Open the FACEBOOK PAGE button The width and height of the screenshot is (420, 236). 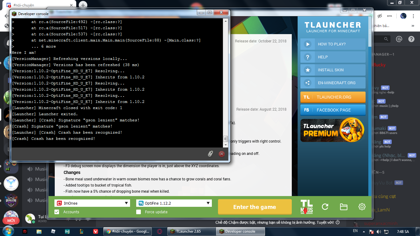tap(333, 110)
